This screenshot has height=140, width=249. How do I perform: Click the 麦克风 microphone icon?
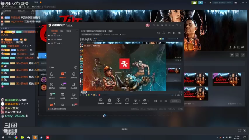coord(135,100)
